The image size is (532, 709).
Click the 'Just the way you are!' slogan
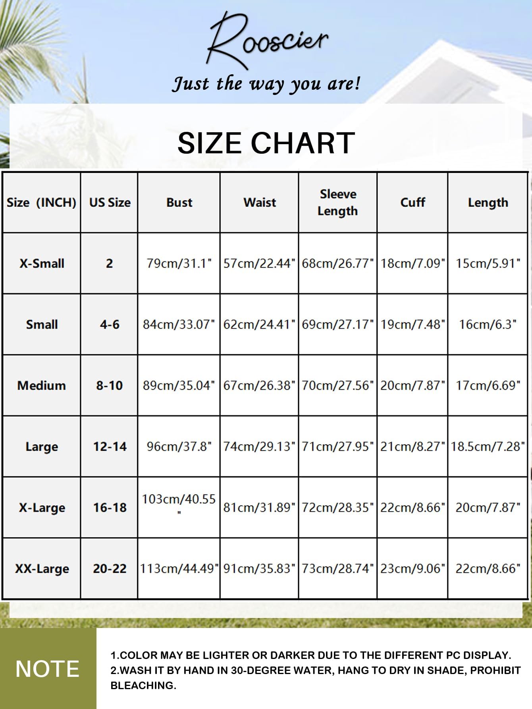(x=266, y=84)
